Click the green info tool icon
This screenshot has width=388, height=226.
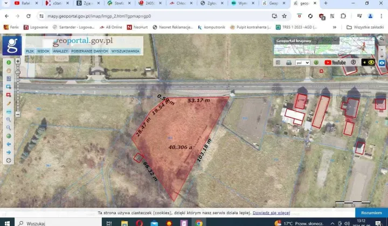(9, 62)
